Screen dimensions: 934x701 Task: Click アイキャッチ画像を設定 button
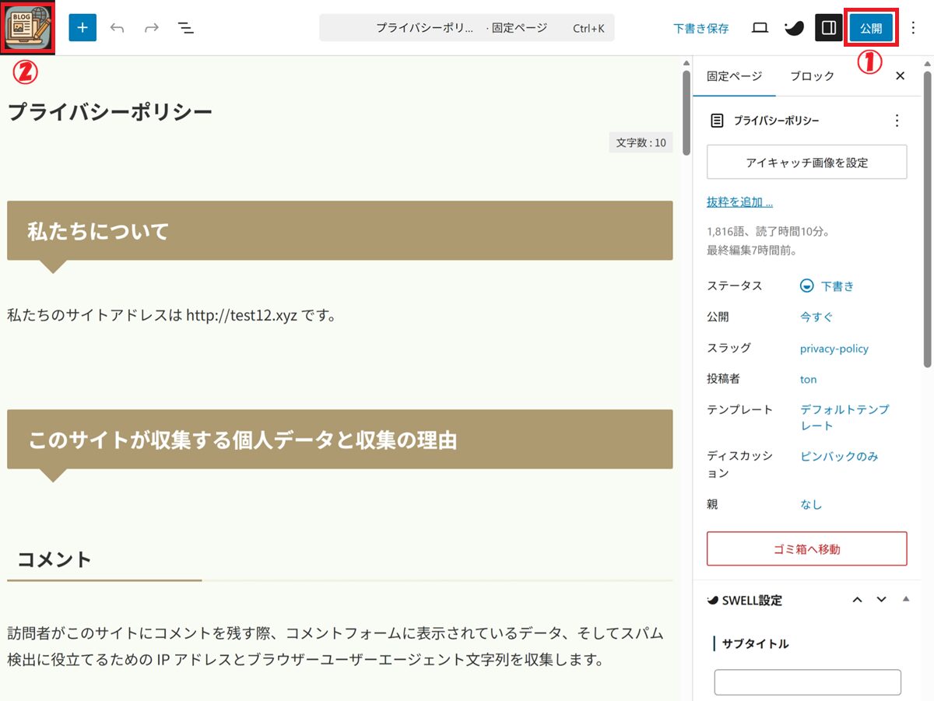[x=806, y=163]
